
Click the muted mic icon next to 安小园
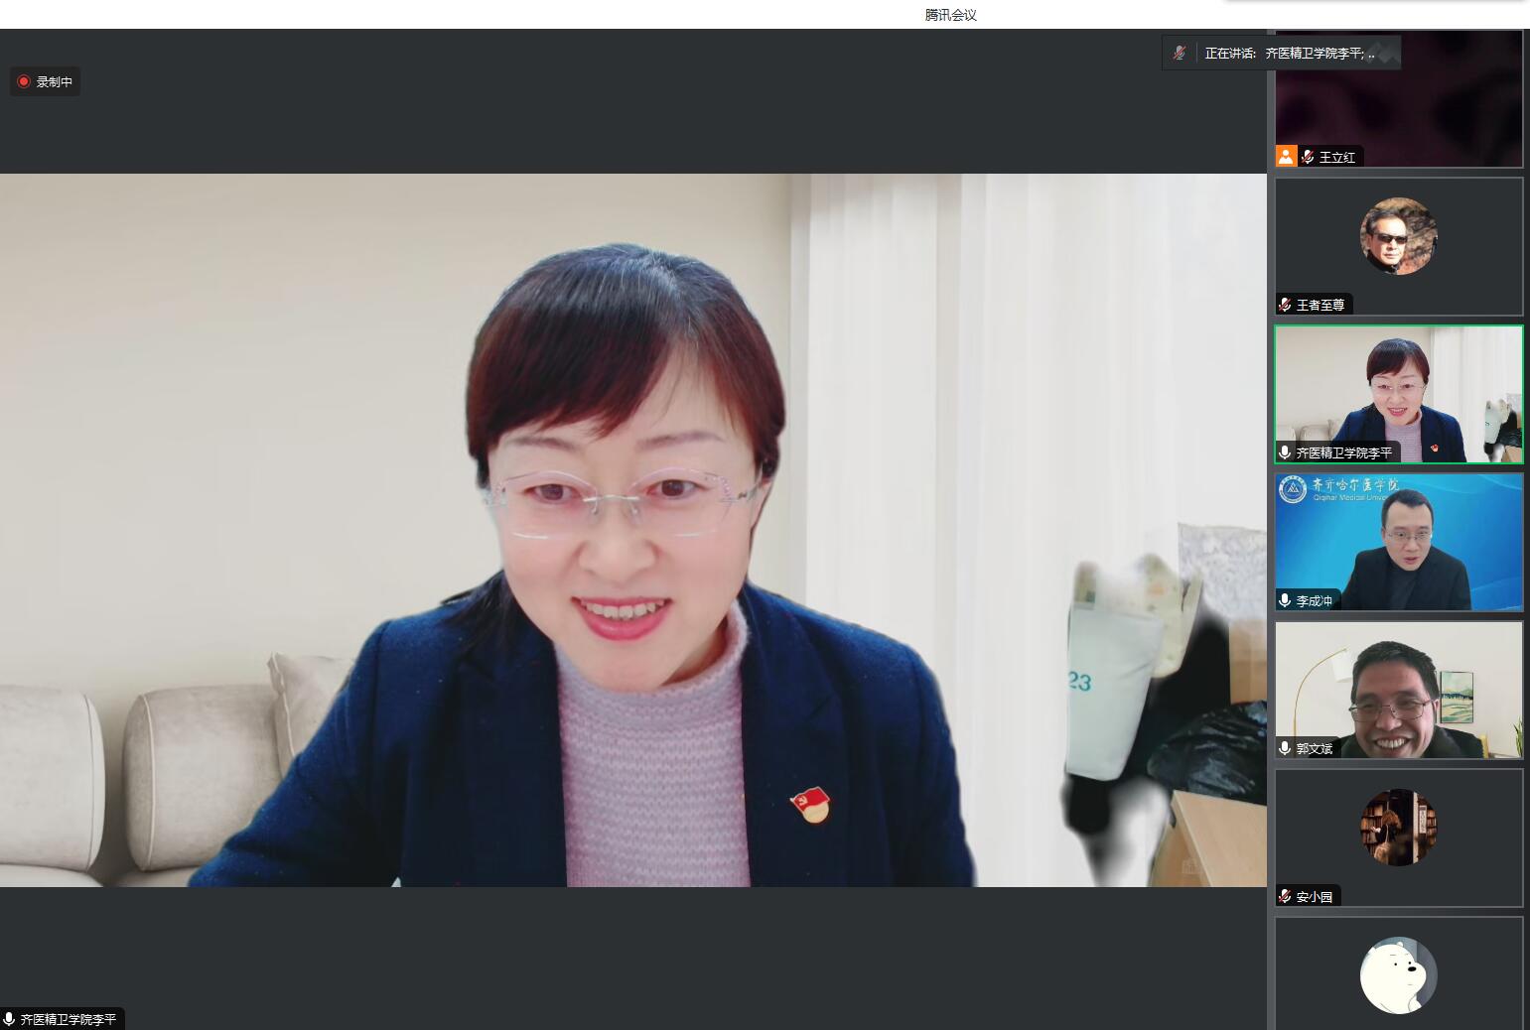pyautogui.click(x=1285, y=896)
